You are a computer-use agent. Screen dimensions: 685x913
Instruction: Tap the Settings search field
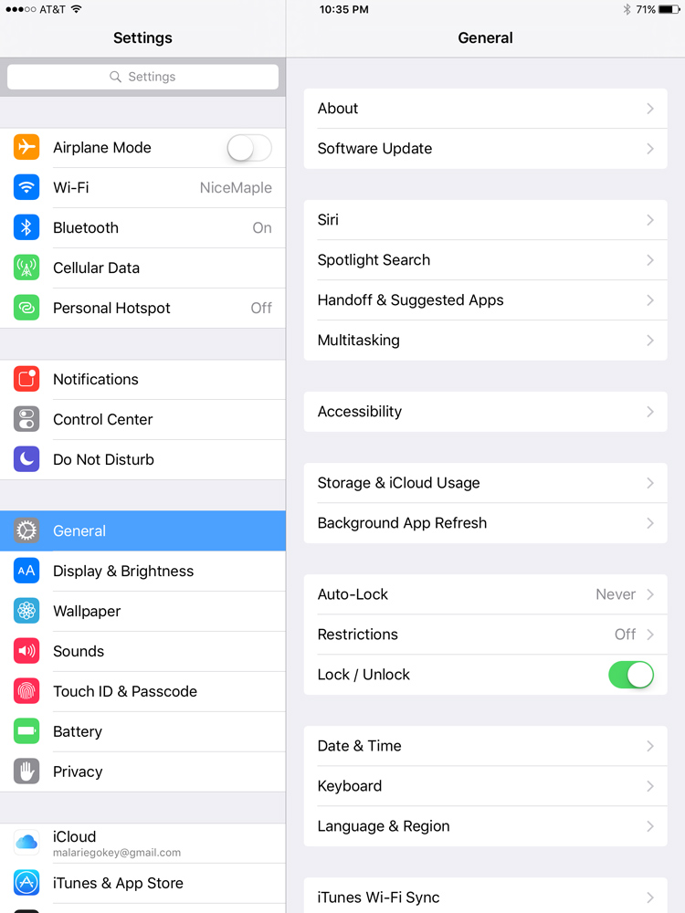pos(142,77)
